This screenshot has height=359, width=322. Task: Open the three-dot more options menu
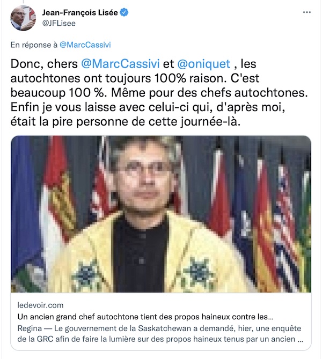tap(306, 12)
